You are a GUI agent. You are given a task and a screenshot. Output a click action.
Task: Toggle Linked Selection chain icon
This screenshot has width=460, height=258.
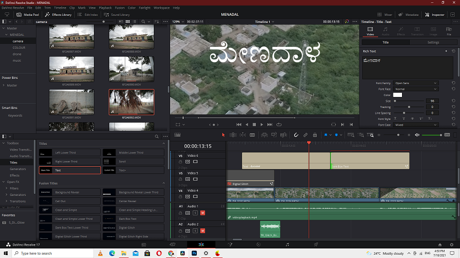[x=305, y=135]
